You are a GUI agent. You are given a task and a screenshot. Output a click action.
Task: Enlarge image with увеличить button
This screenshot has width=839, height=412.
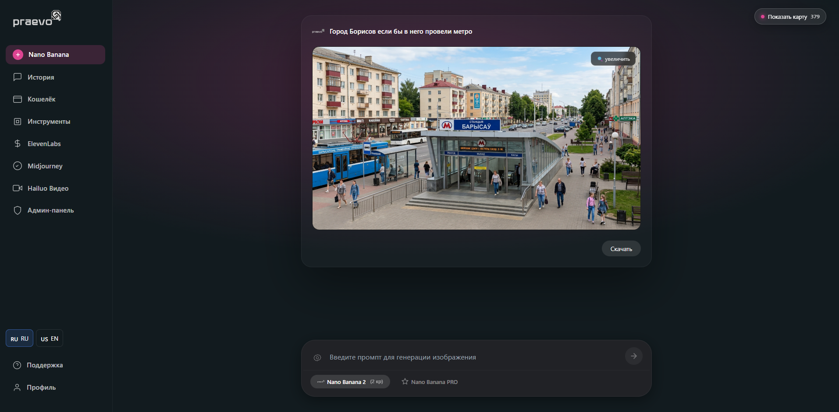pos(613,59)
